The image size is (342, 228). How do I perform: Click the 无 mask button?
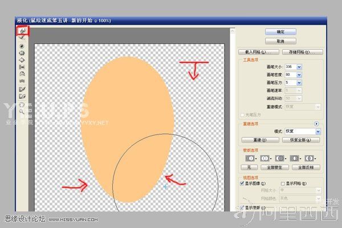pos(249,168)
